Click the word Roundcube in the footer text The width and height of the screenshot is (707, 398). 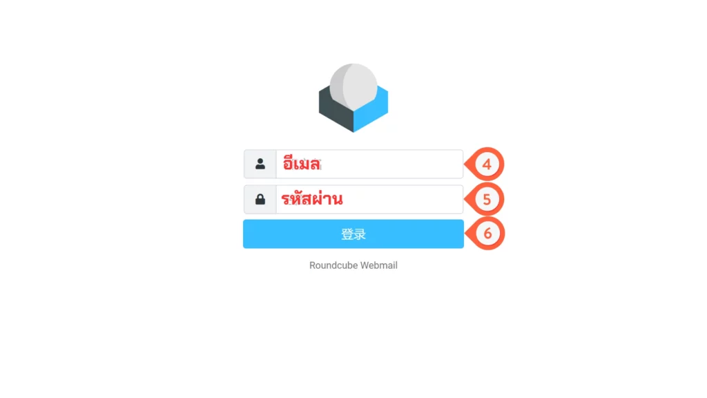click(x=333, y=265)
